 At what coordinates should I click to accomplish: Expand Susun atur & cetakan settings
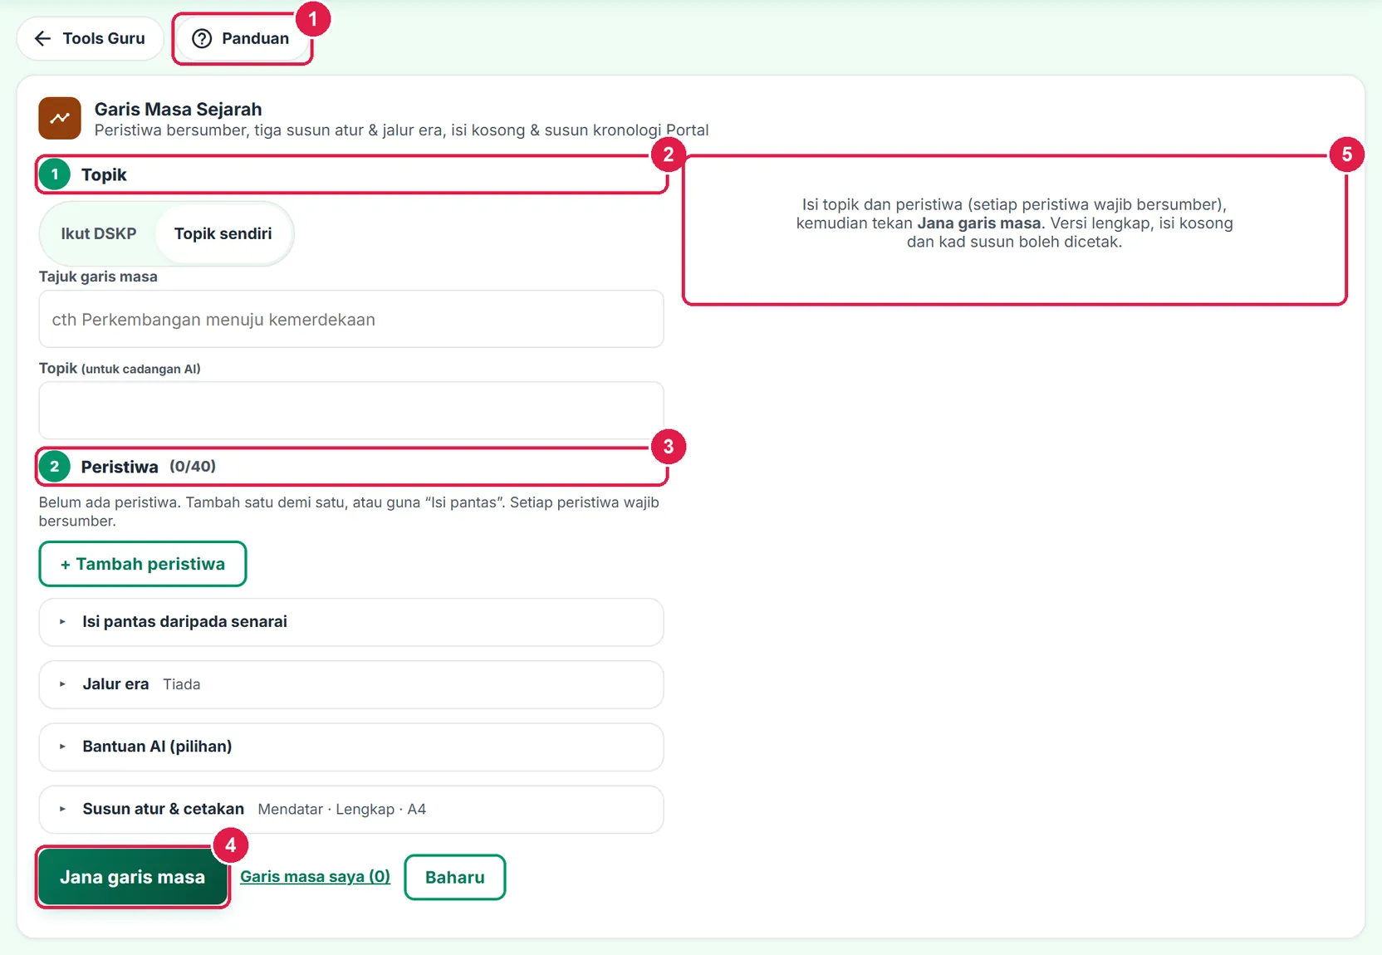pyautogui.click(x=351, y=809)
